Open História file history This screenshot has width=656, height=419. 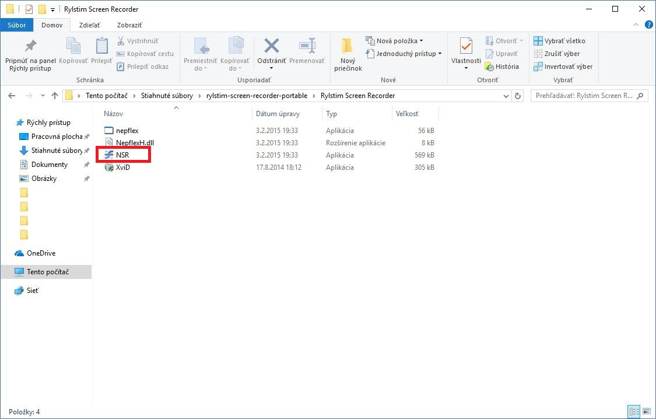(501, 67)
